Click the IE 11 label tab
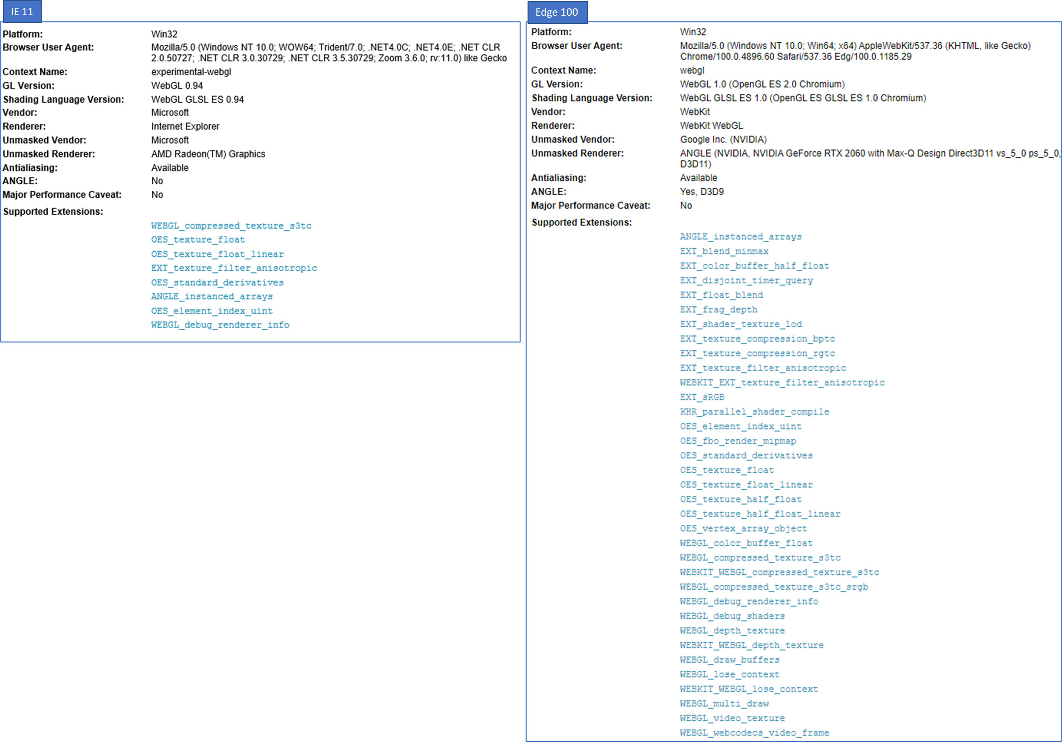1062x742 pixels. [x=22, y=11]
